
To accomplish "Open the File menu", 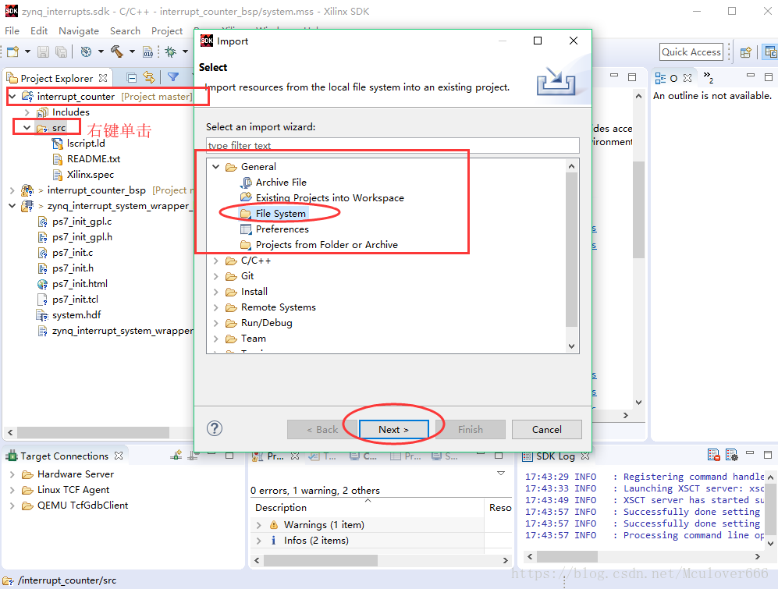I will (x=12, y=30).
